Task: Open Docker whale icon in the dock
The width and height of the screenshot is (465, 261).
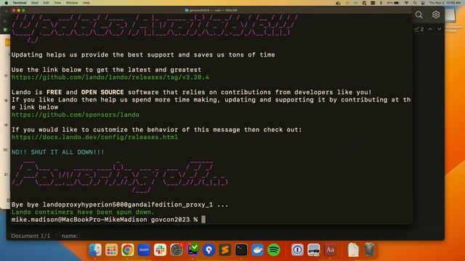Action: 257,249
